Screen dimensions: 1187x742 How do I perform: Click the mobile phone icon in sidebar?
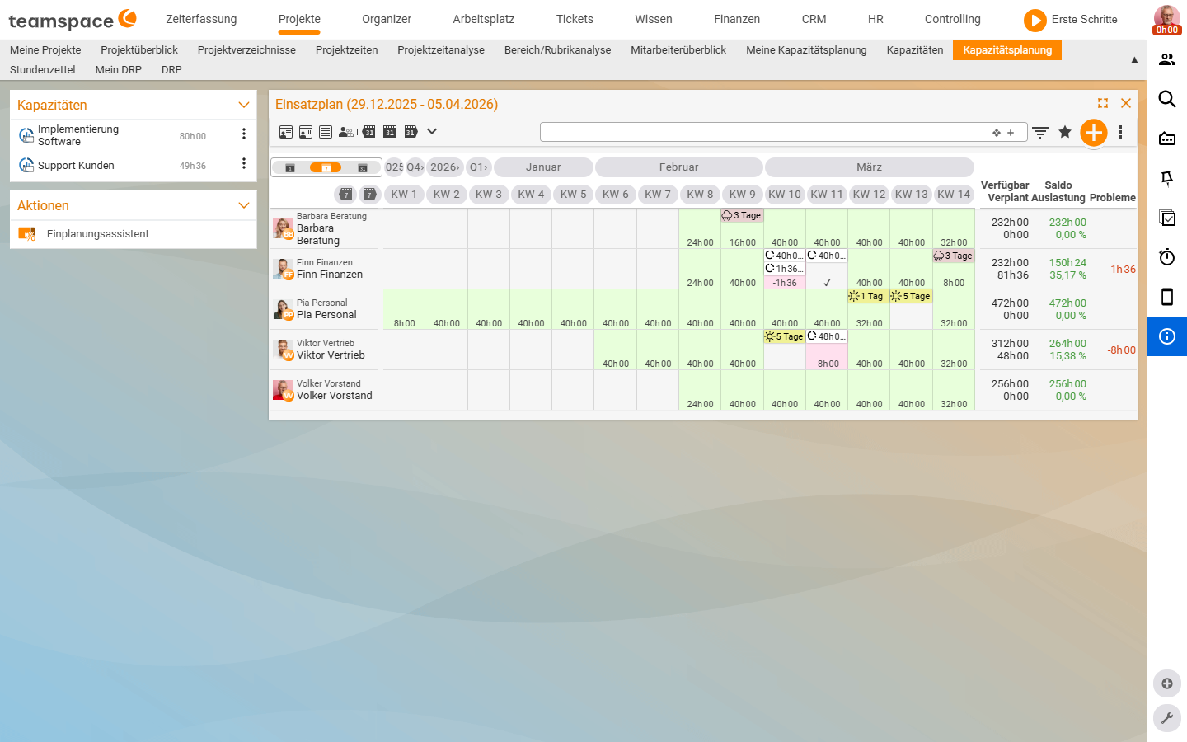(1167, 297)
